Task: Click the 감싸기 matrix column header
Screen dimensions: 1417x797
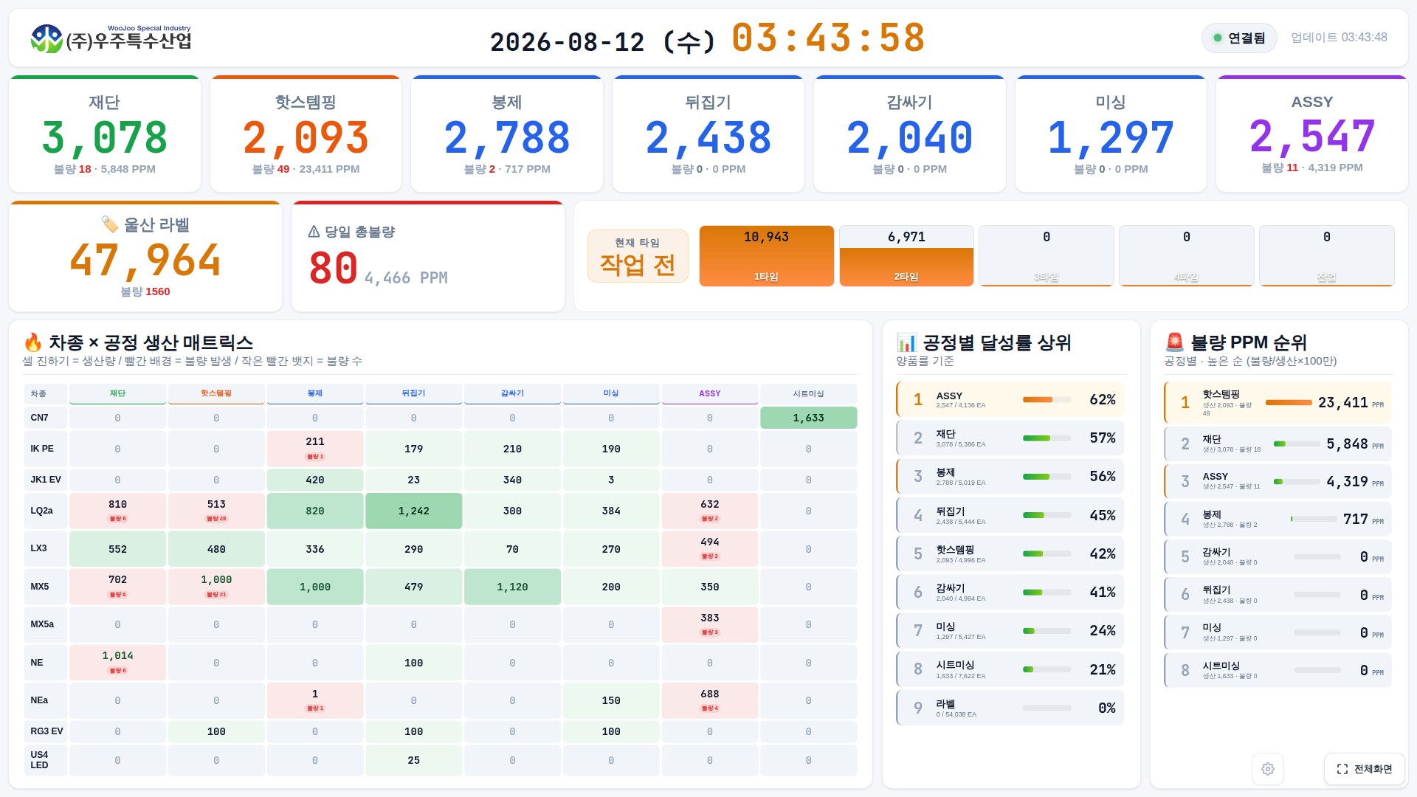Action: coord(512,393)
